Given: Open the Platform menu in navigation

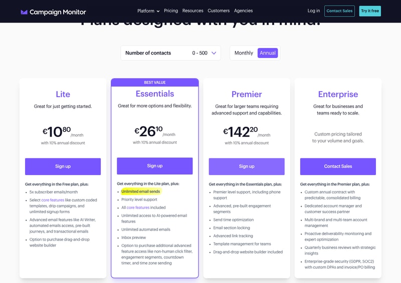Looking at the screenshot, I should click(148, 11).
